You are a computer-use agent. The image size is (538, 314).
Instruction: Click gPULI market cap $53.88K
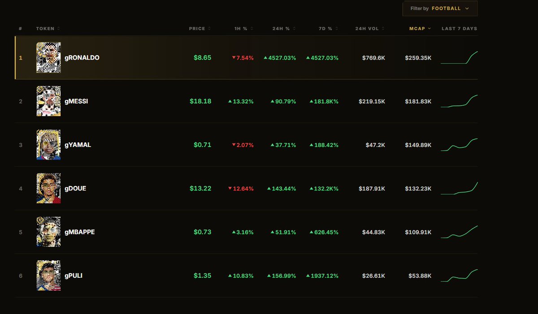tap(420, 276)
